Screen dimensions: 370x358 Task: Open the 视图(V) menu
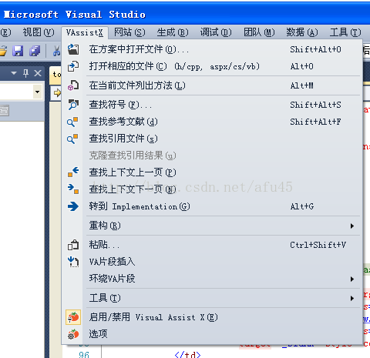(39, 32)
